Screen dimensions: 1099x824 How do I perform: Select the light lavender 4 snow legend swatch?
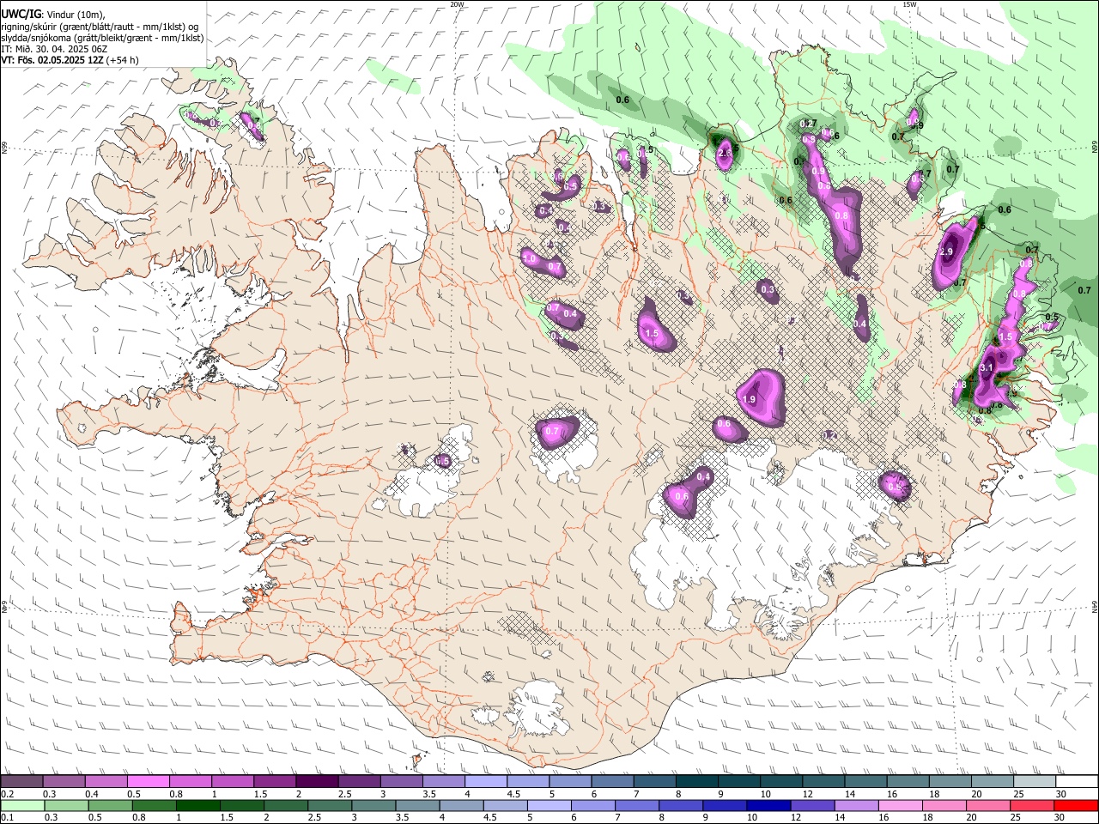click(487, 782)
